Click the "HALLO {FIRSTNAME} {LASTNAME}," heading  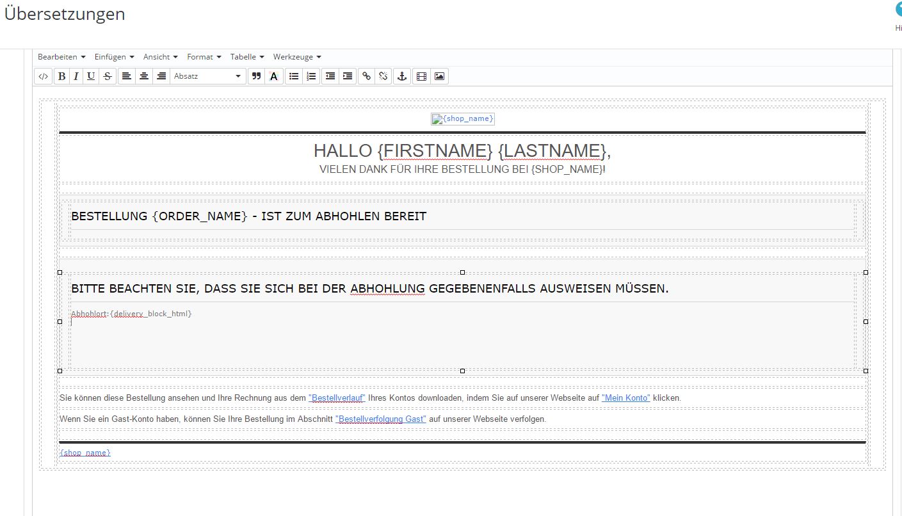pyautogui.click(x=462, y=151)
